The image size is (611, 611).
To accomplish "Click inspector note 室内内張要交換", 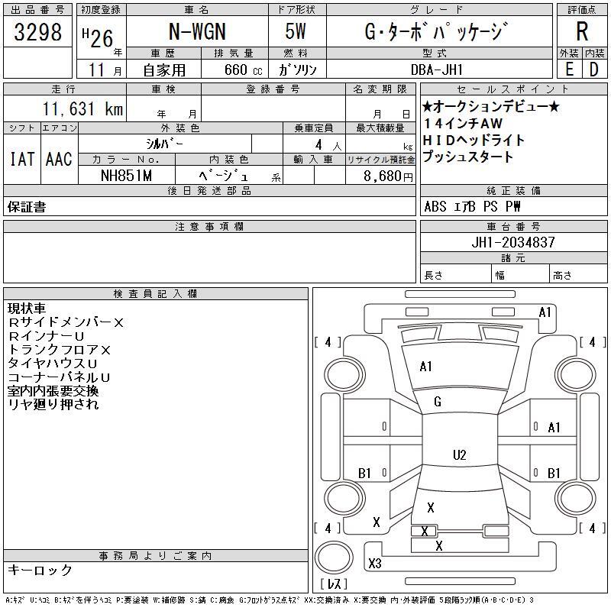I will point(53,391).
